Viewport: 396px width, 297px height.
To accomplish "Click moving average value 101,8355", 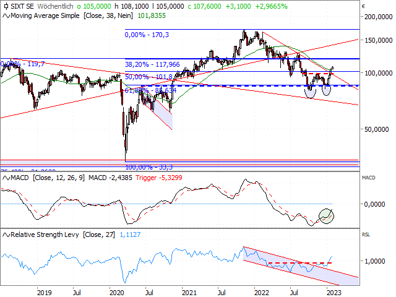I will pyautogui.click(x=152, y=15).
